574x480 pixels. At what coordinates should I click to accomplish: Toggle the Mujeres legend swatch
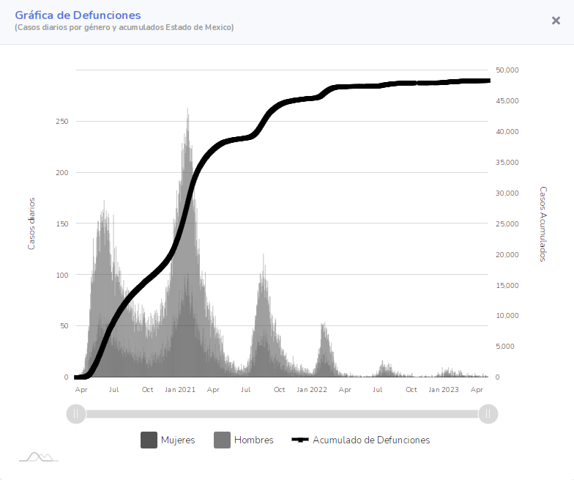pos(149,440)
